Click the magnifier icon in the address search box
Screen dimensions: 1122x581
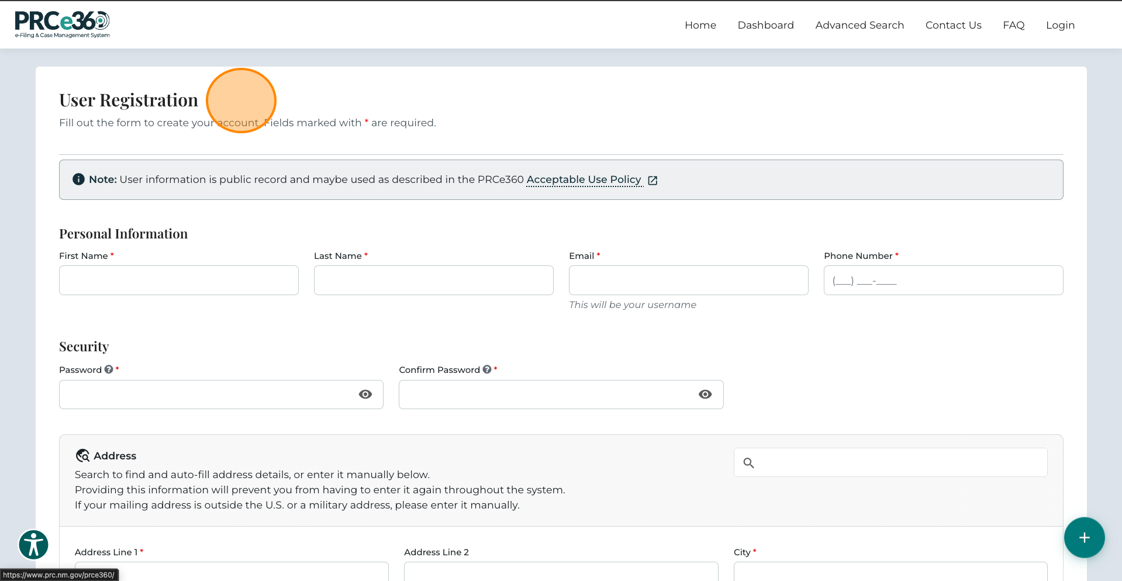point(749,462)
